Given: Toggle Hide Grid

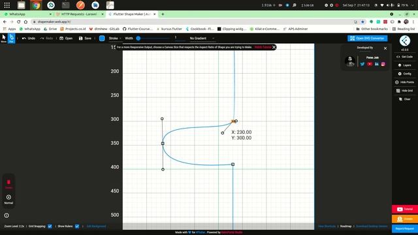Looking at the screenshot, I should [405, 91].
